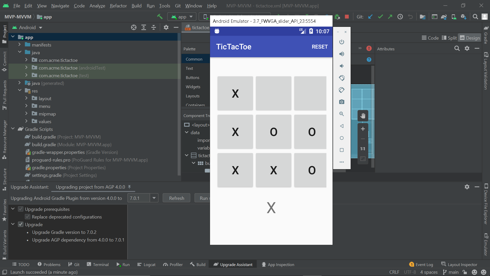Click the red Stop app icon

(347, 17)
